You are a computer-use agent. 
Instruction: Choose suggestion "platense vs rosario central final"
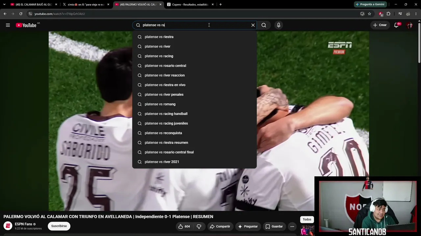(x=194, y=152)
